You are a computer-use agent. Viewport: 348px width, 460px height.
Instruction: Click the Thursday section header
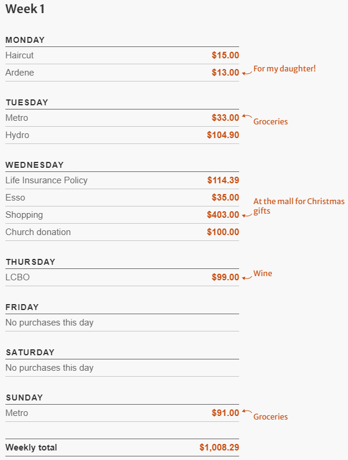30,262
